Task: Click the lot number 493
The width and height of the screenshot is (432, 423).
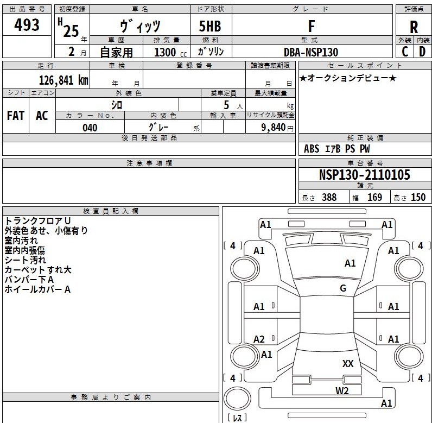Action: coord(27,25)
